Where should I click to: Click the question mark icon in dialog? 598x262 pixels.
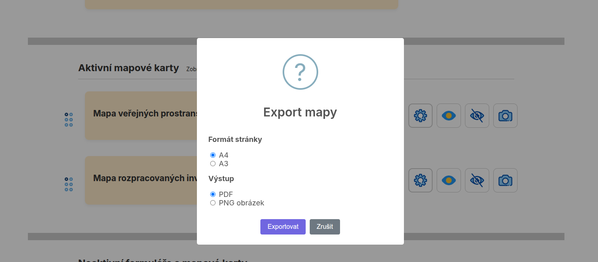(x=300, y=72)
